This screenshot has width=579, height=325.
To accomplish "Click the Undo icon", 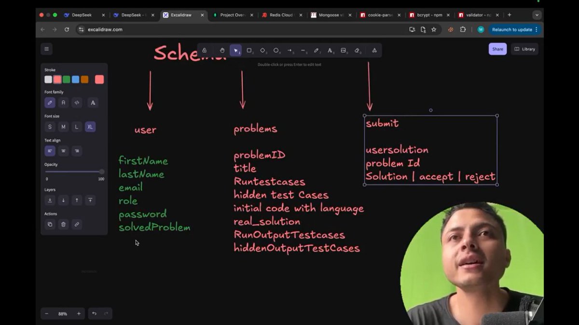I will pos(94,313).
